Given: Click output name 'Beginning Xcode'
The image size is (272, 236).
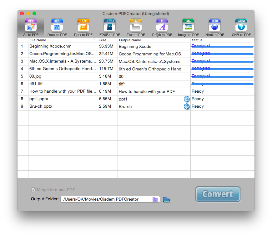Looking at the screenshot, I should click(x=135, y=46).
